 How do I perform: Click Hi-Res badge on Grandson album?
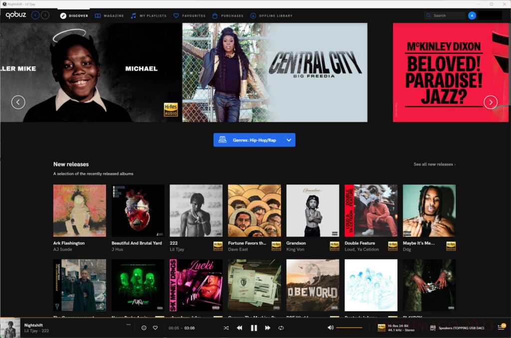pyautogui.click(x=334, y=246)
